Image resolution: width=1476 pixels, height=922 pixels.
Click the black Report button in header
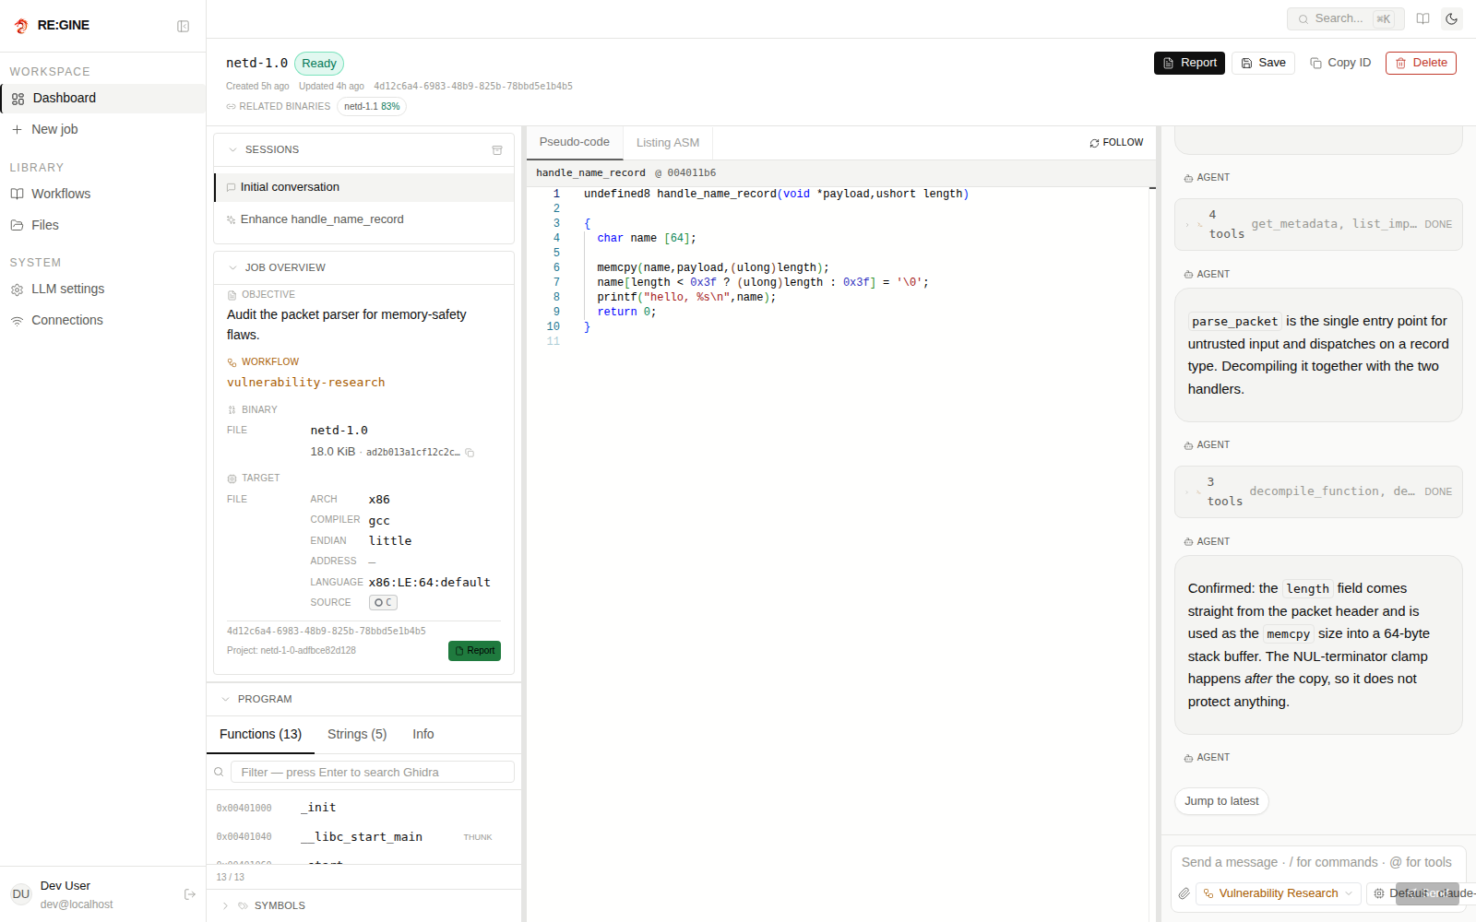[1189, 63]
